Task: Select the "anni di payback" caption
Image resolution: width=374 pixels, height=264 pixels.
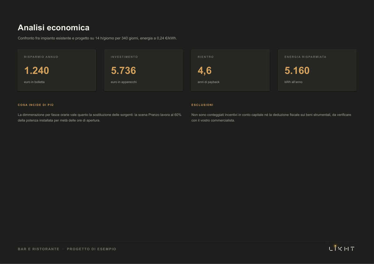Action: (x=209, y=82)
